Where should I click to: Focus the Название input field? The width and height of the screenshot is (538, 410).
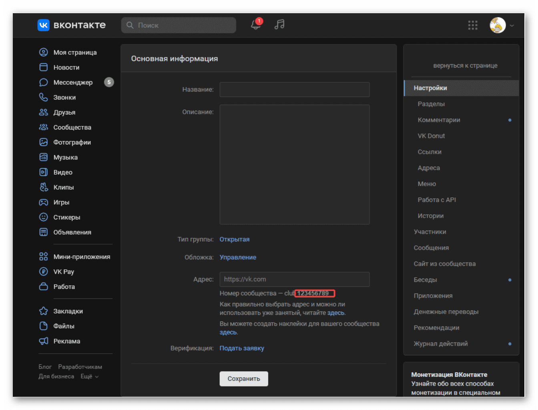pos(295,90)
